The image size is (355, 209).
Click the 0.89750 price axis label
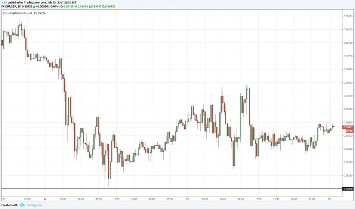click(348, 43)
